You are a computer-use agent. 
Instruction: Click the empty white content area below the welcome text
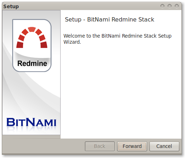(x=121, y=91)
